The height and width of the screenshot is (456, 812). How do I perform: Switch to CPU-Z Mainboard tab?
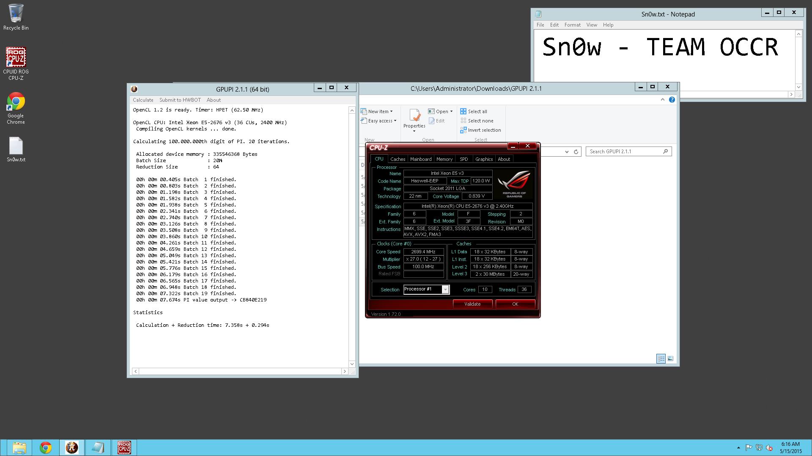click(x=421, y=159)
